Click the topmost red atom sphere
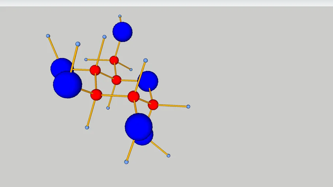The image size is (333, 187). click(114, 60)
